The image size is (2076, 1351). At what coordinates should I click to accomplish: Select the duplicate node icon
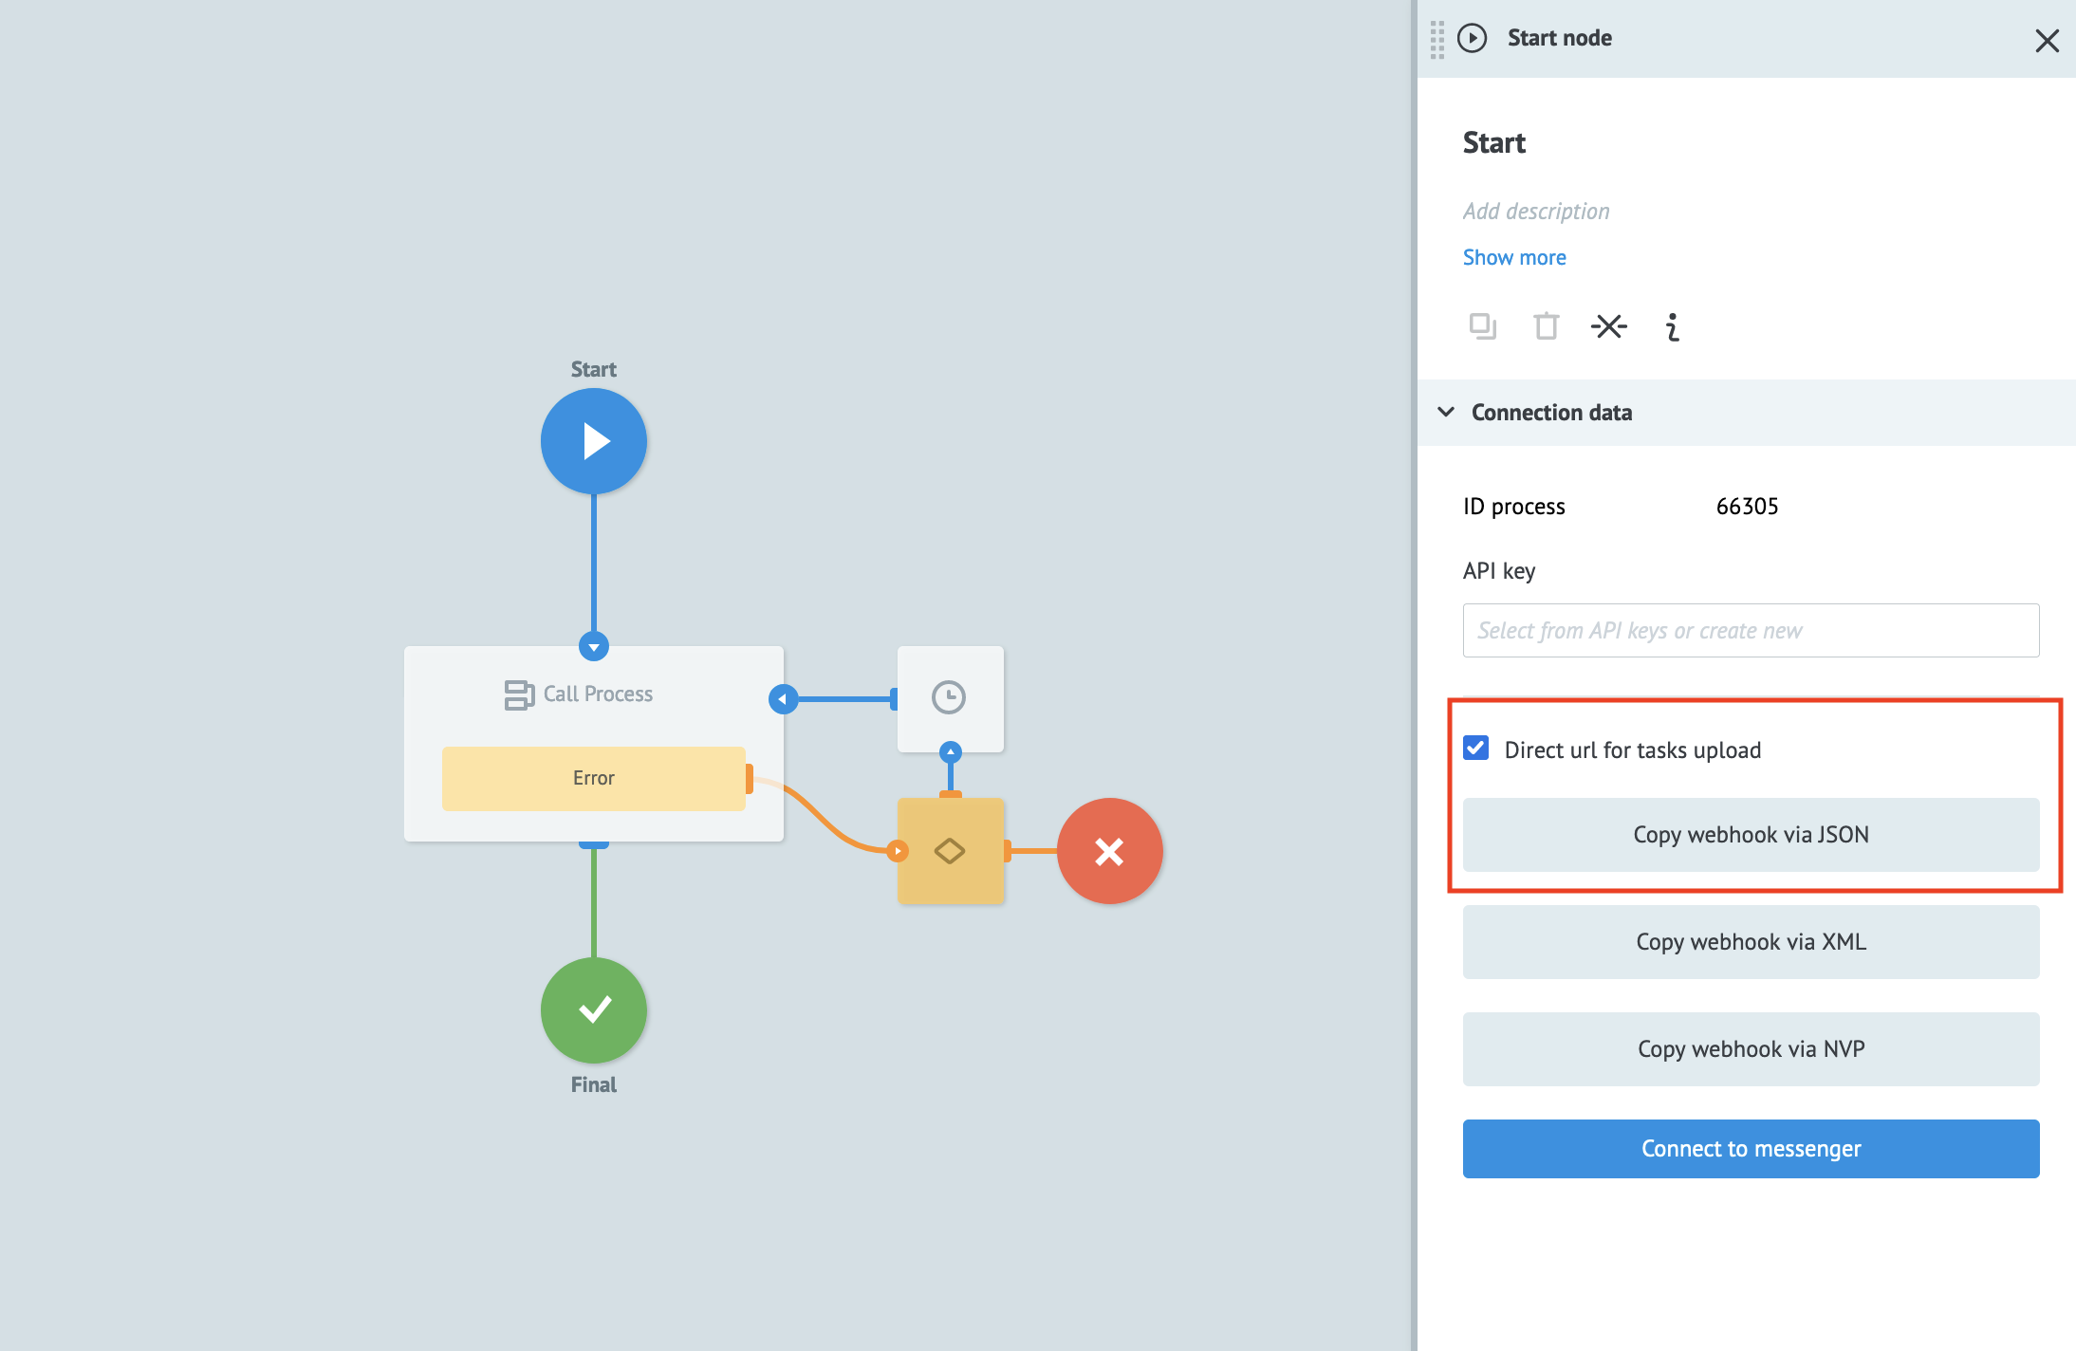1482,326
